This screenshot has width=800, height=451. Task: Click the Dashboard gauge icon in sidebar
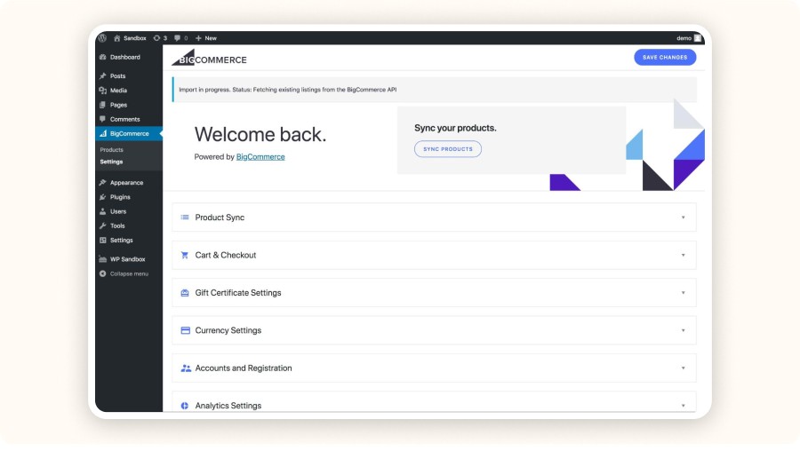pyautogui.click(x=103, y=57)
